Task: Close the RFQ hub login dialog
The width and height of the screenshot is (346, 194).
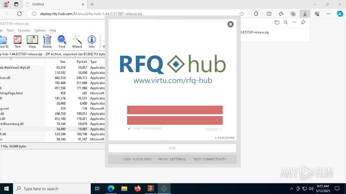Action: click(230, 24)
